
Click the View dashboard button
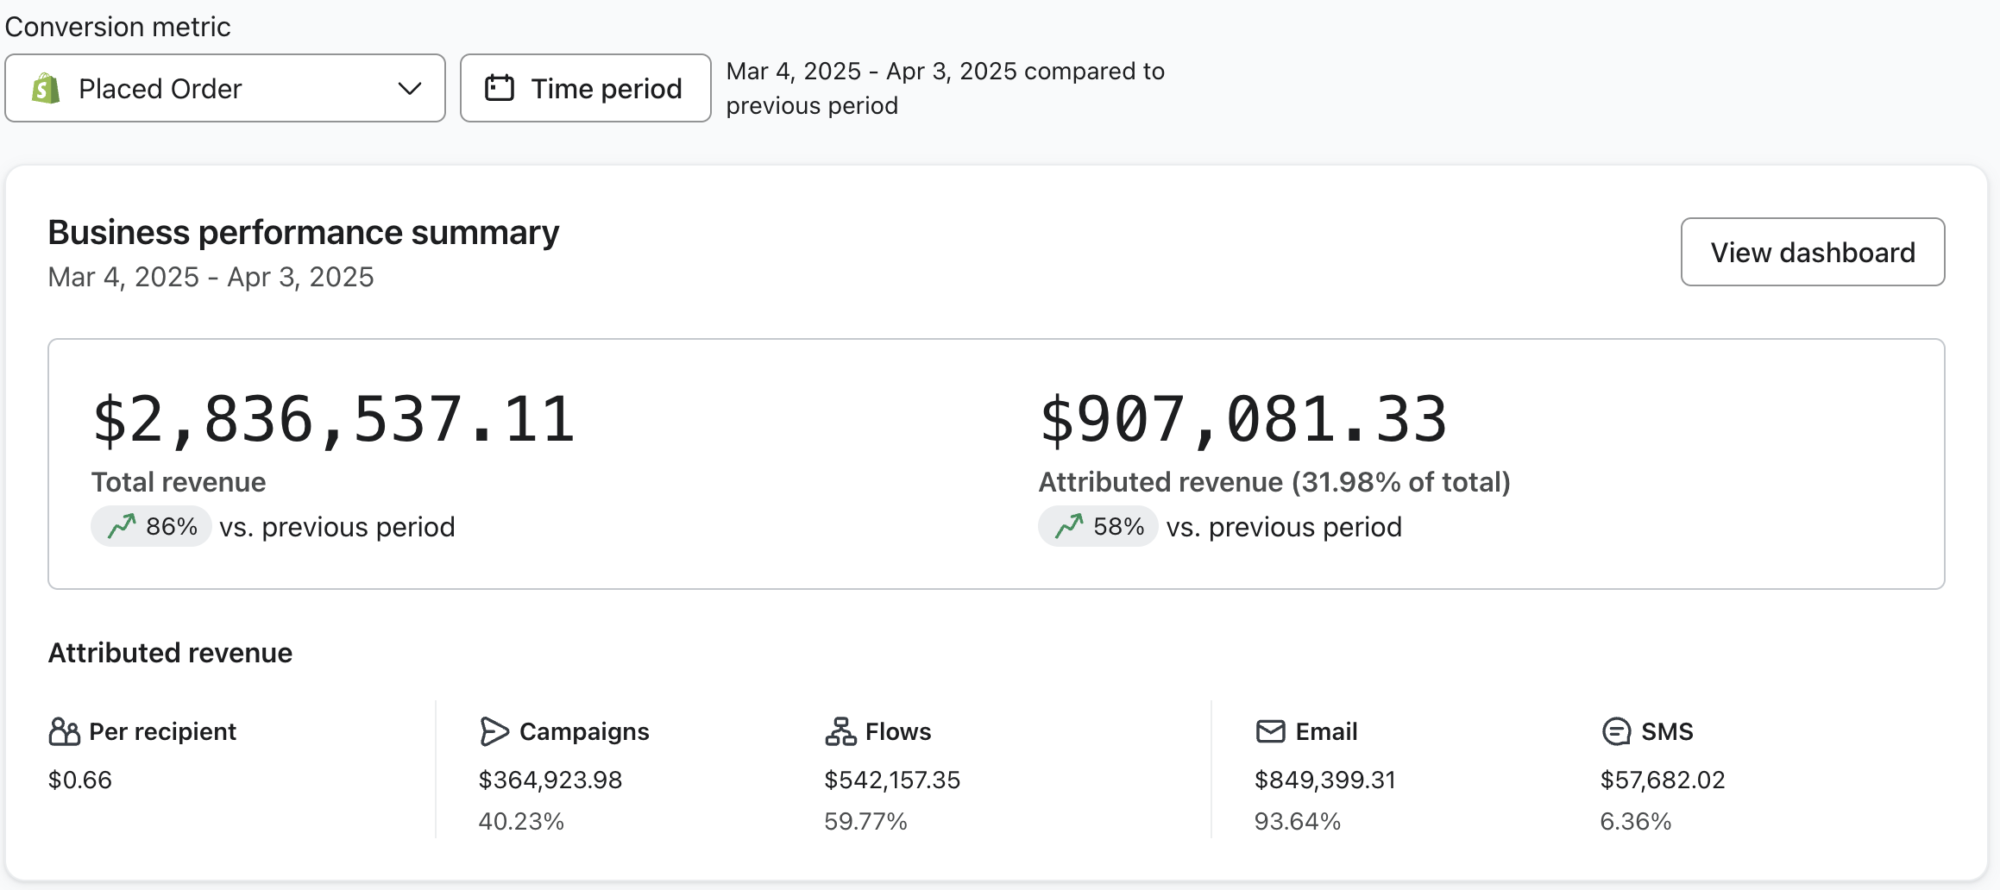coord(1813,252)
